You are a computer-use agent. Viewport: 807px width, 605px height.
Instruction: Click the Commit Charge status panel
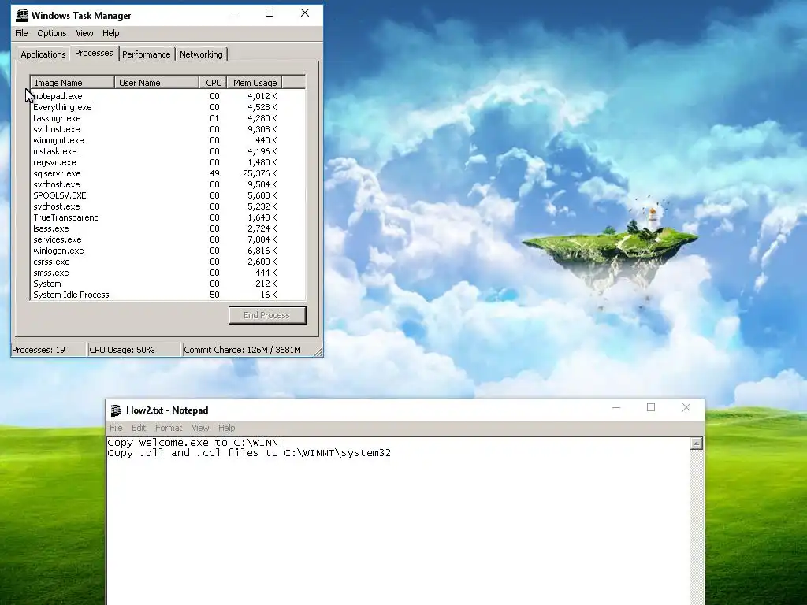tap(247, 350)
